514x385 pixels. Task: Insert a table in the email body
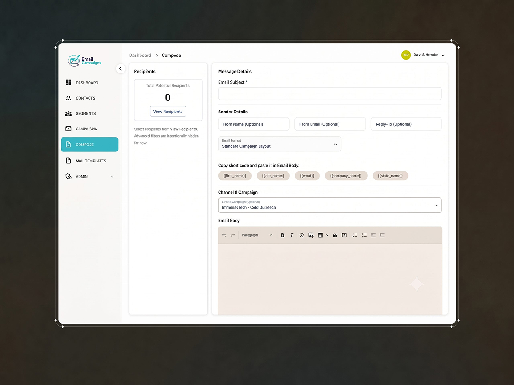[x=320, y=235]
